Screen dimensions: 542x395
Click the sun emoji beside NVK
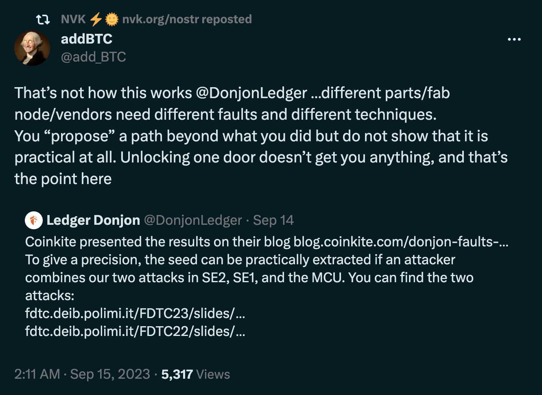click(x=111, y=19)
